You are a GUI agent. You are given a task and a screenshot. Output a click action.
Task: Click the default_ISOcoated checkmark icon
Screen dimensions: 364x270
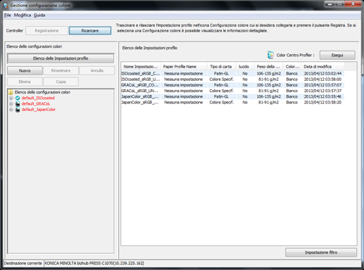pos(18,98)
